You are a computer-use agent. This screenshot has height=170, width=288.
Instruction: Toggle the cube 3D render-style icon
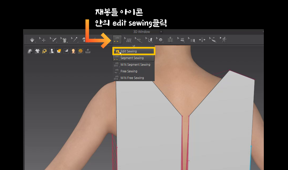pyautogui.click(x=30, y=51)
